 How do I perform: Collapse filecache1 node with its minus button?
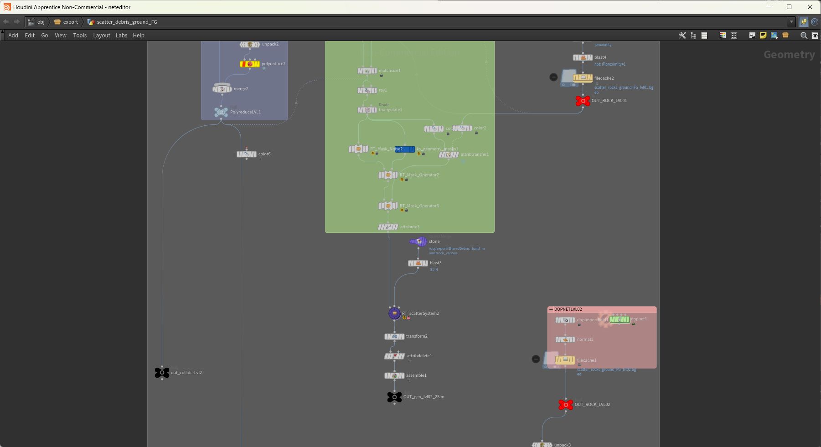(x=536, y=359)
